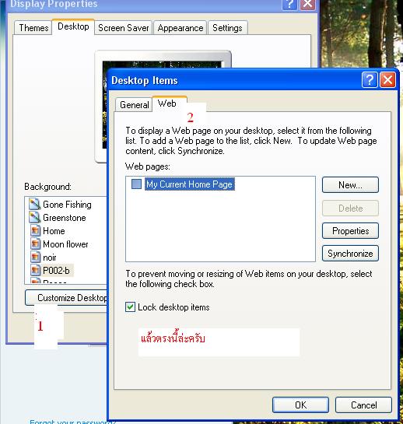Click the Customize Desktop button
403x424 pixels.
coord(67,298)
